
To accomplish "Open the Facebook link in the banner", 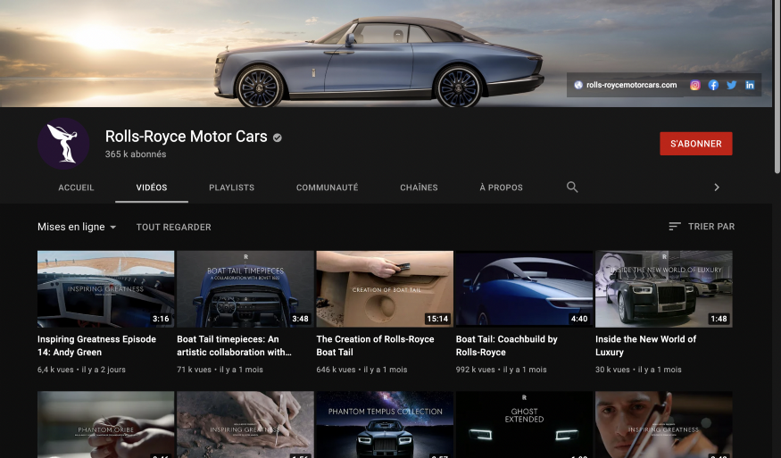I will [713, 85].
